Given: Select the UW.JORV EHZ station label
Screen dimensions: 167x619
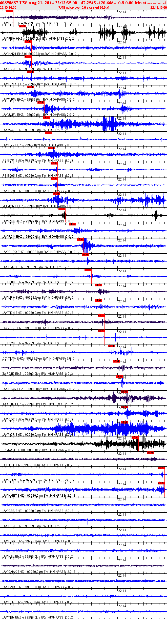Looking at the screenshot, I should [x=39, y=115].
